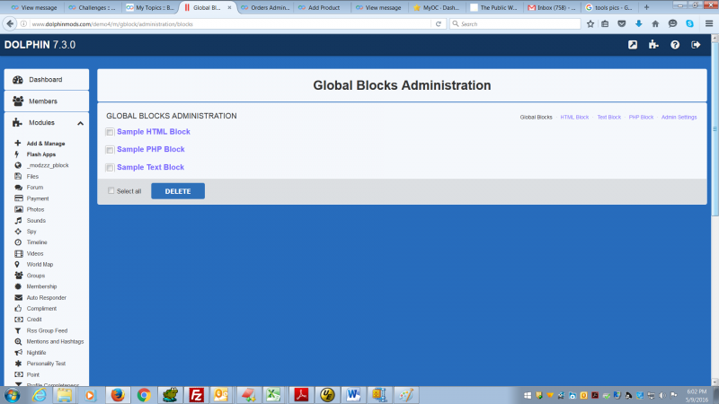Image resolution: width=719 pixels, height=404 pixels.
Task: Switch to the Global Blocks submenu
Action: tap(536, 118)
